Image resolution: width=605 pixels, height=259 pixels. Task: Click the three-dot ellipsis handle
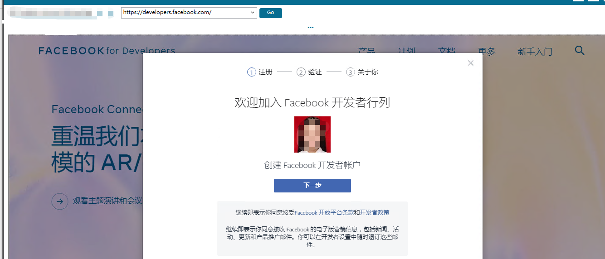(311, 27)
